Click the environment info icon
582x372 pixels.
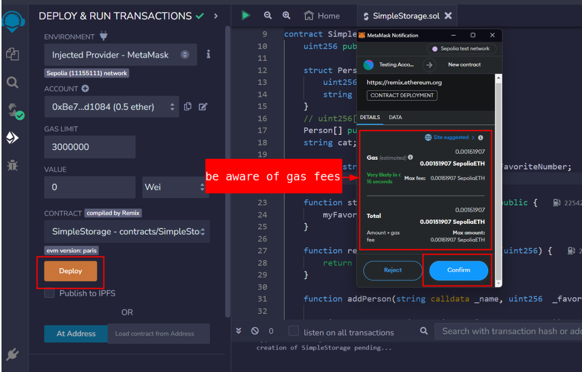(x=208, y=54)
